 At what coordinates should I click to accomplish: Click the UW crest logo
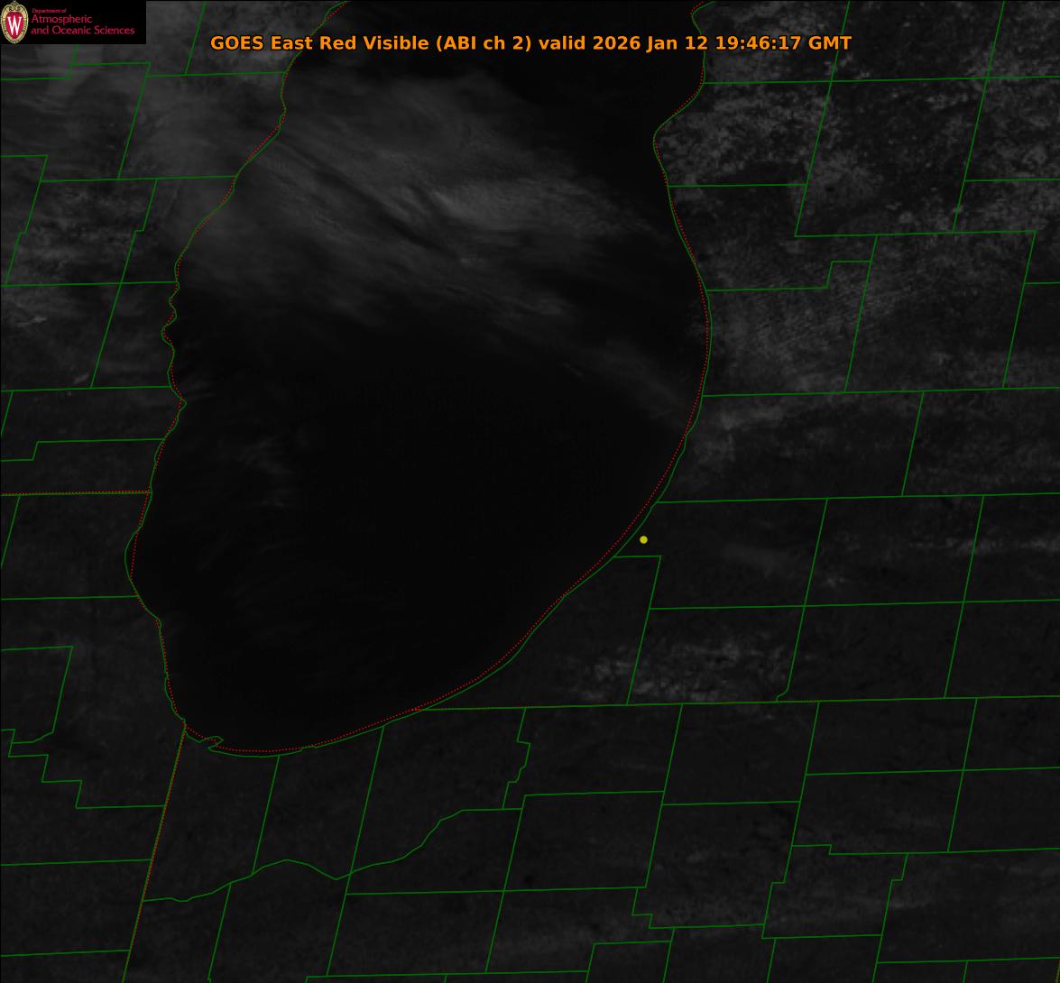(x=14, y=22)
